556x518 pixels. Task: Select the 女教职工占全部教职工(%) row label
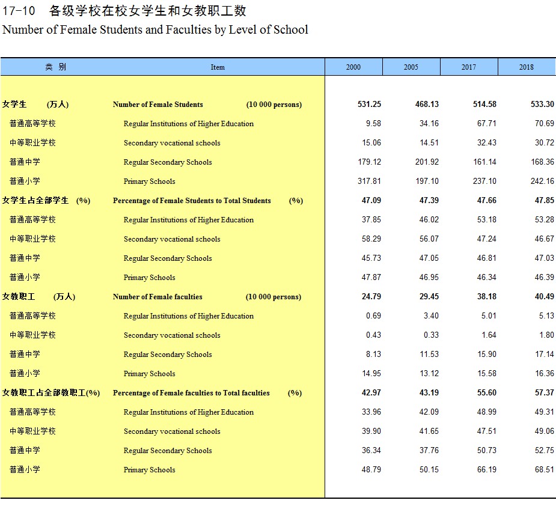(x=51, y=393)
